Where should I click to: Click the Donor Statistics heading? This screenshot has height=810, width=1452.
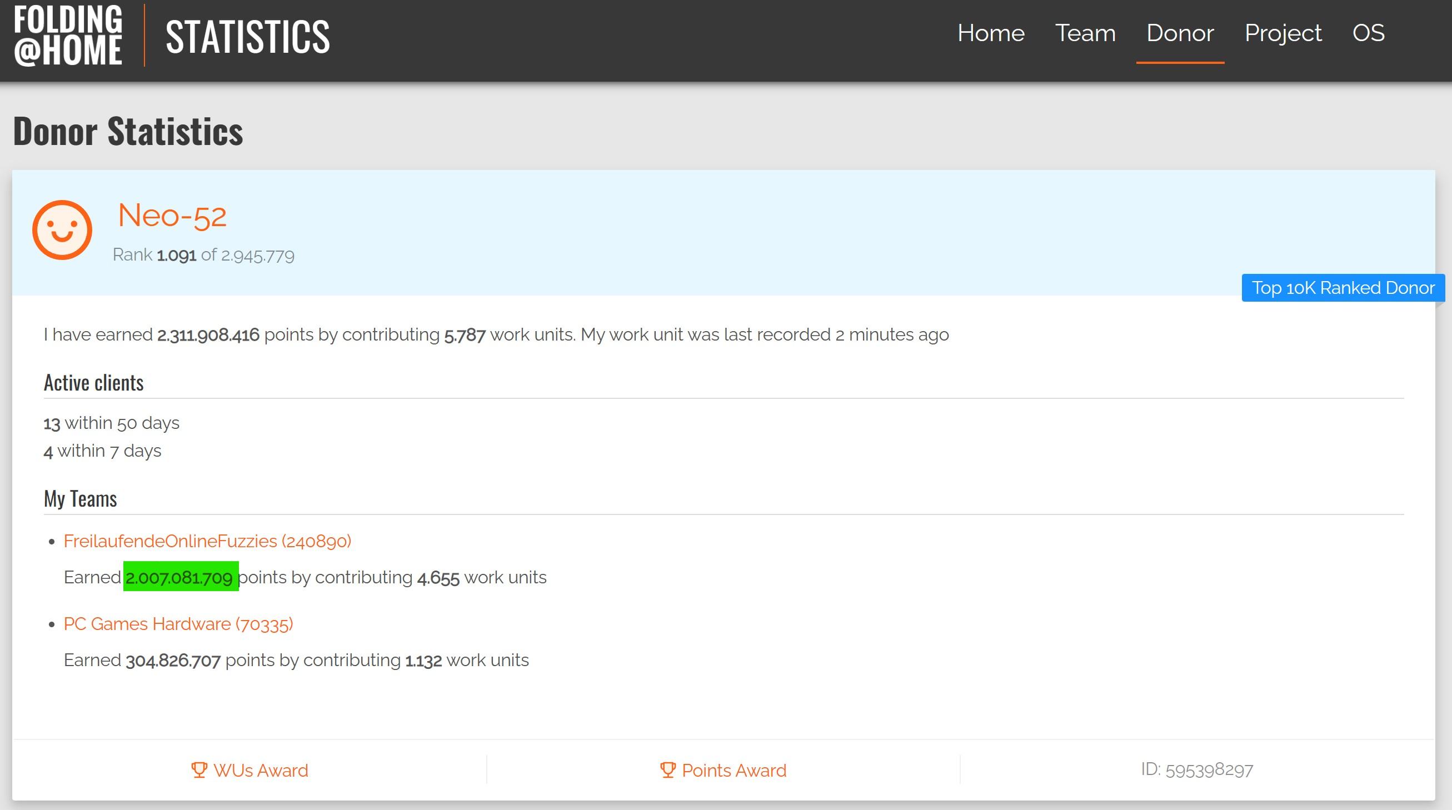coord(128,131)
